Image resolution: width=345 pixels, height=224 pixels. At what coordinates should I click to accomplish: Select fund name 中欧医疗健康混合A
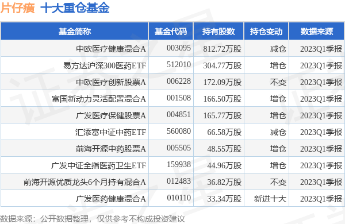tap(111, 49)
